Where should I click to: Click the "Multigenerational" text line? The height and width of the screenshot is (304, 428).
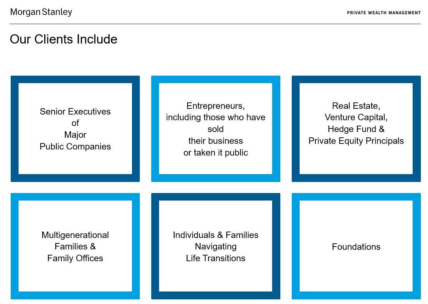tap(75, 235)
